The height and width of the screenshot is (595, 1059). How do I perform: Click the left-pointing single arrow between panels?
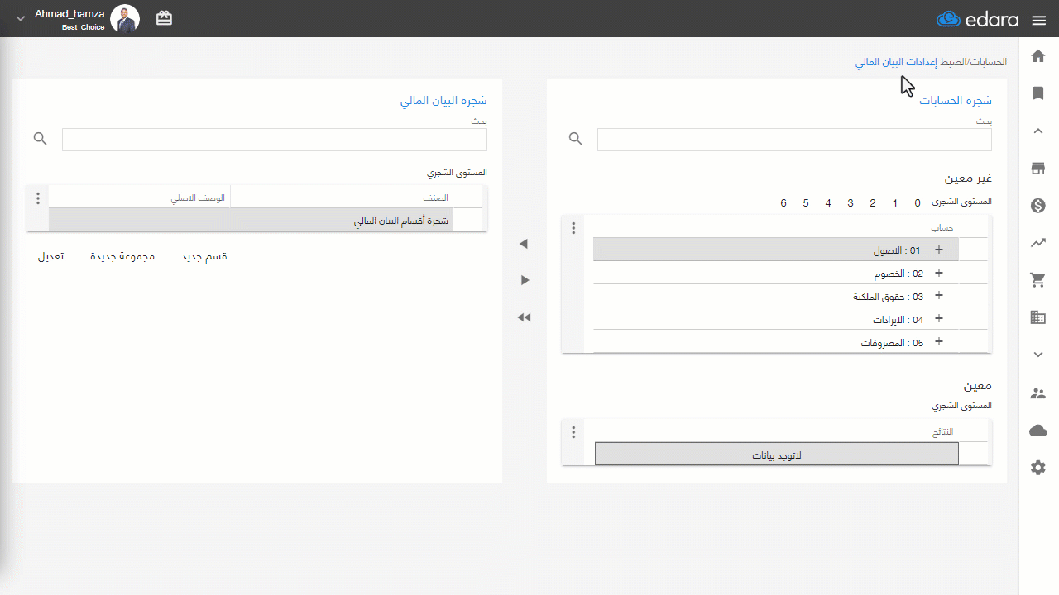tap(523, 244)
